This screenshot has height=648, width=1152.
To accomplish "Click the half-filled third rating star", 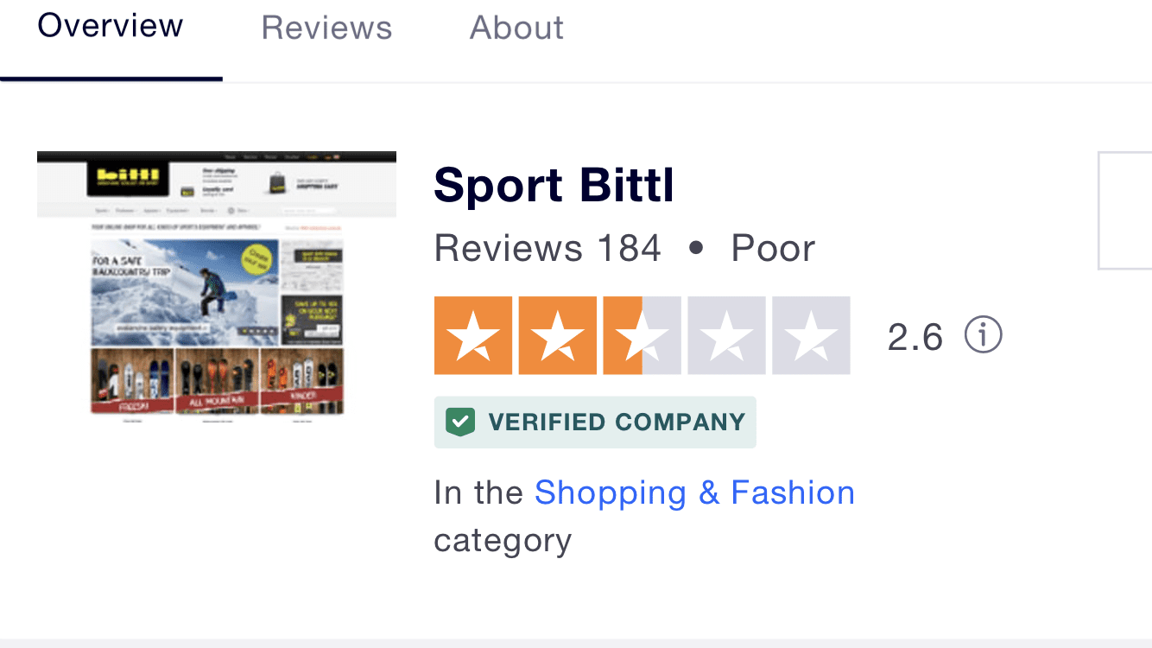I will 642,336.
